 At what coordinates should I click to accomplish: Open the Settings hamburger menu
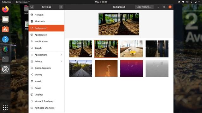(x=61, y=7)
